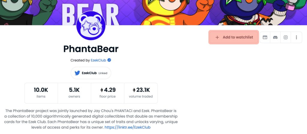Click the PhantaBear round bear avatar
This screenshot has height=134, width=307.
pyautogui.click(x=91, y=26)
